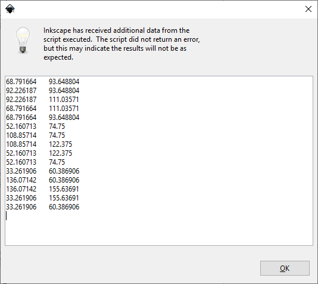This screenshot has width=318, height=284.
Task: Click 33.261906 beside 155.63691
Action: click(21, 198)
